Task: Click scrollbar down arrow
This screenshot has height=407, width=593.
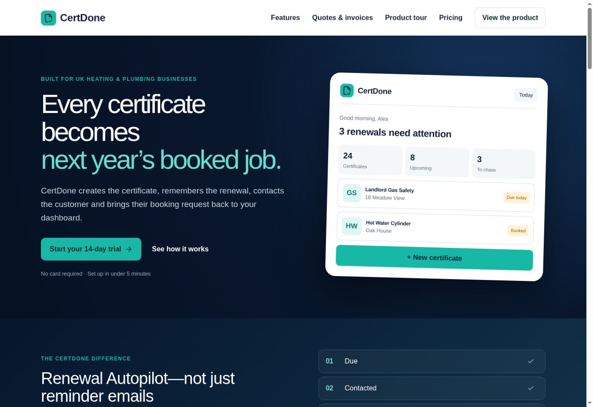Action: click(x=589, y=403)
